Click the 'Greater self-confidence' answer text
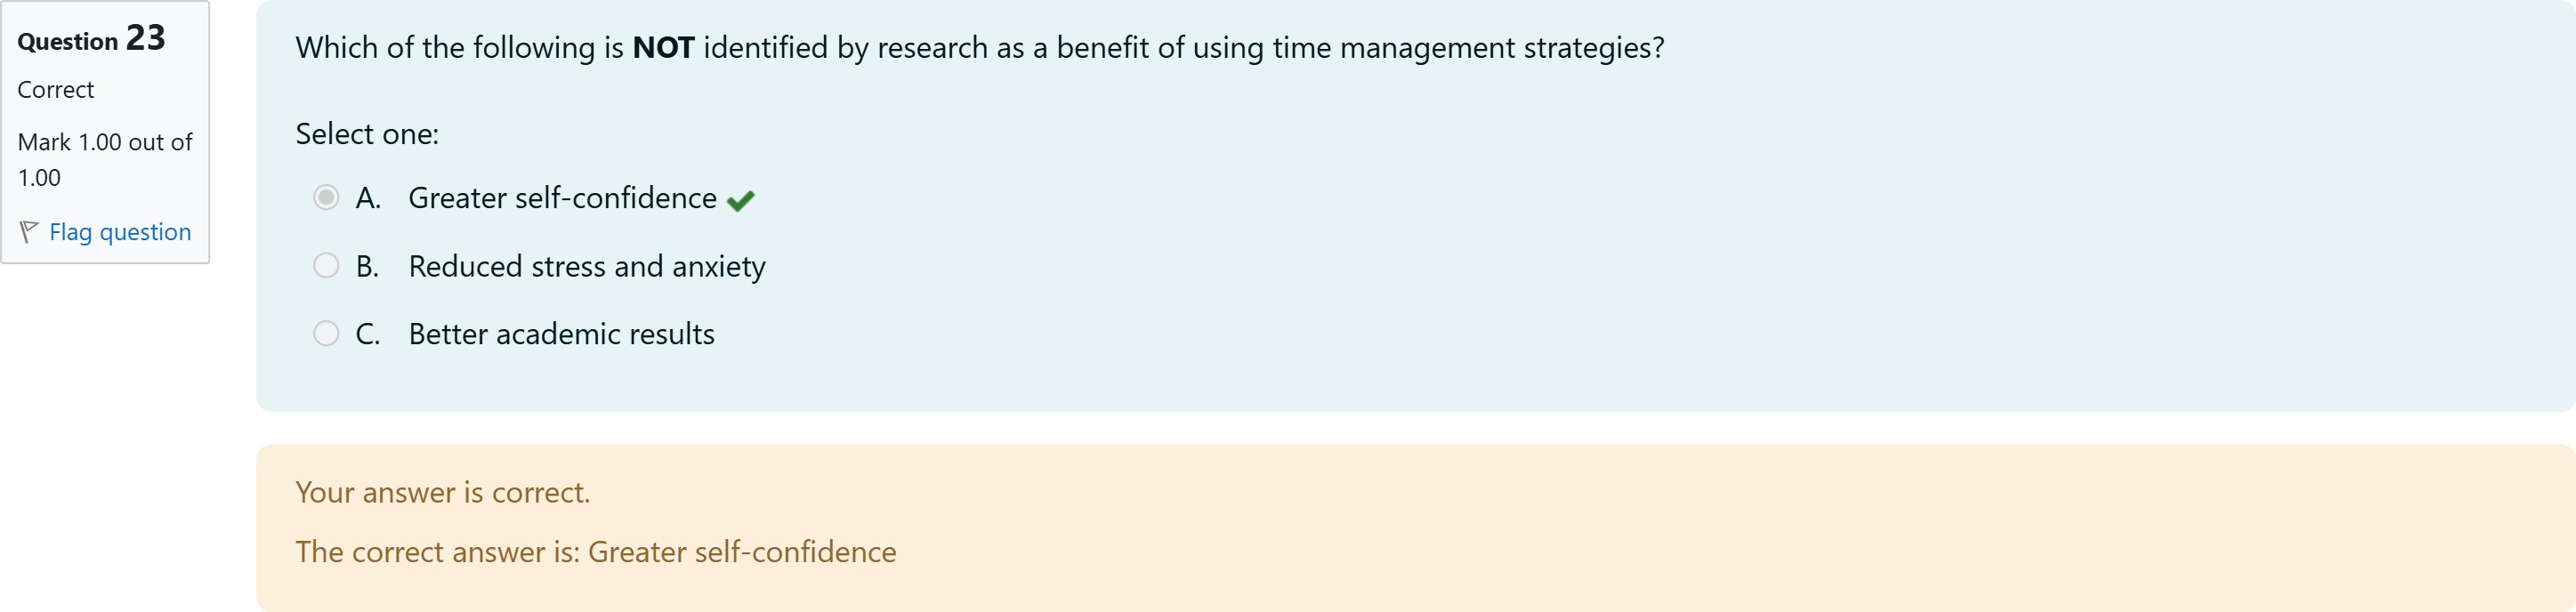2576x612 pixels. pos(562,198)
